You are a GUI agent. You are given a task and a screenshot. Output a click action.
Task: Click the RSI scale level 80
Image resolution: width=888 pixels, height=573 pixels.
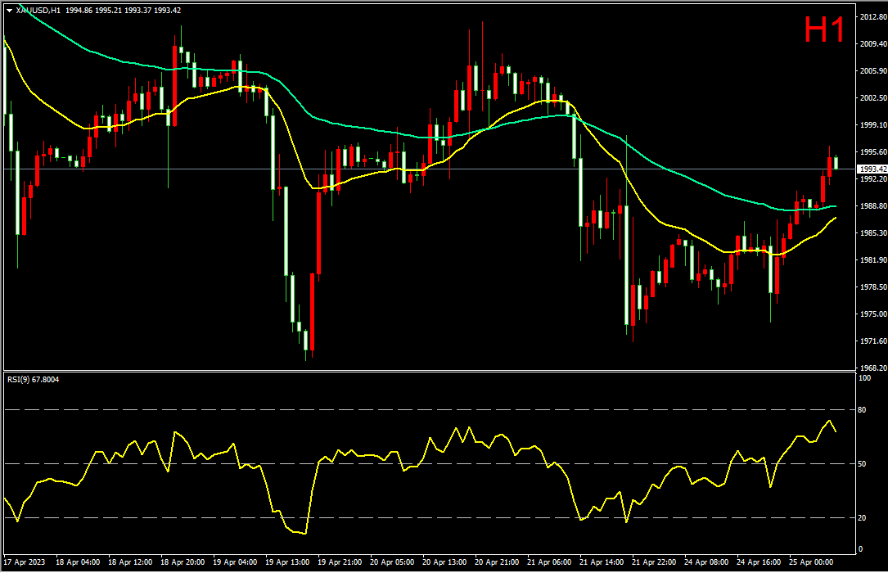pyautogui.click(x=862, y=409)
